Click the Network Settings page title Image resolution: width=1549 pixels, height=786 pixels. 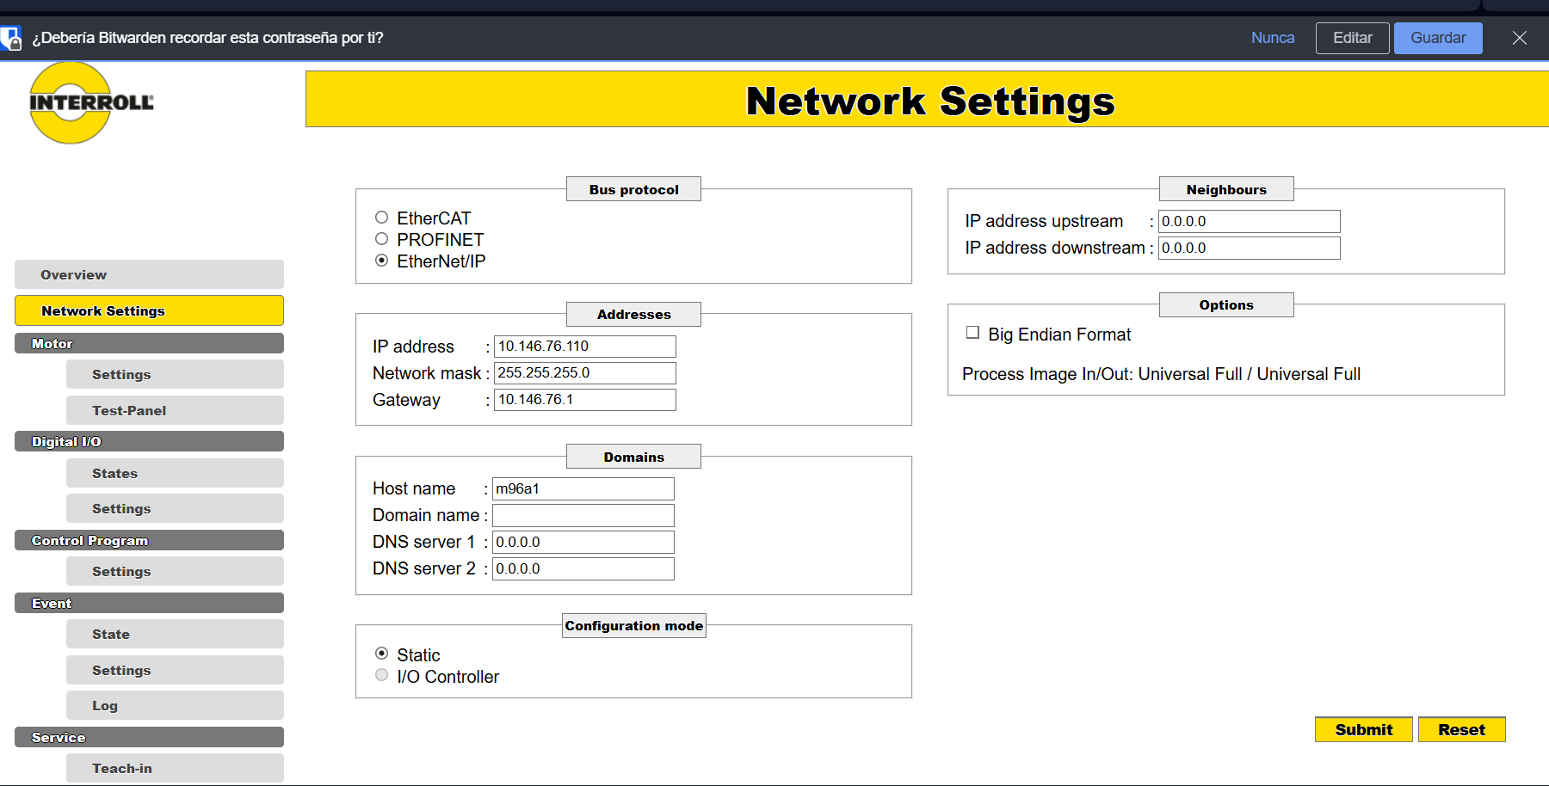pos(930,101)
